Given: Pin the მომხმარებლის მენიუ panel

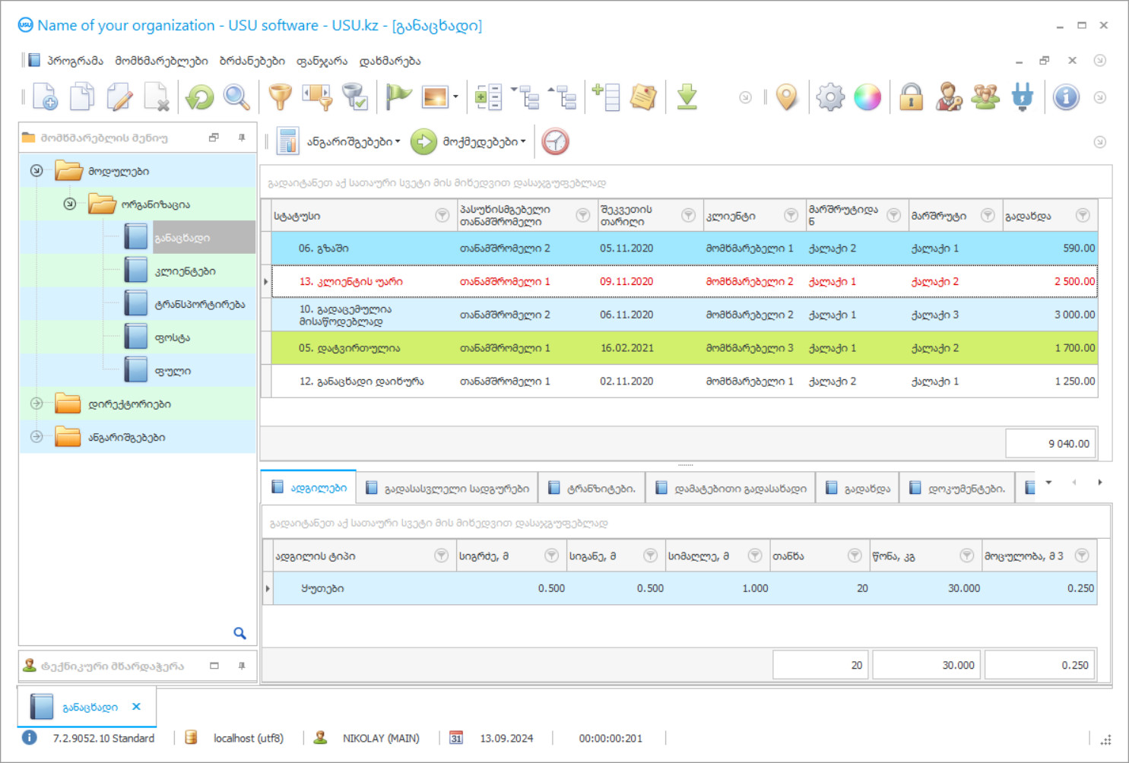Looking at the screenshot, I should click(242, 138).
